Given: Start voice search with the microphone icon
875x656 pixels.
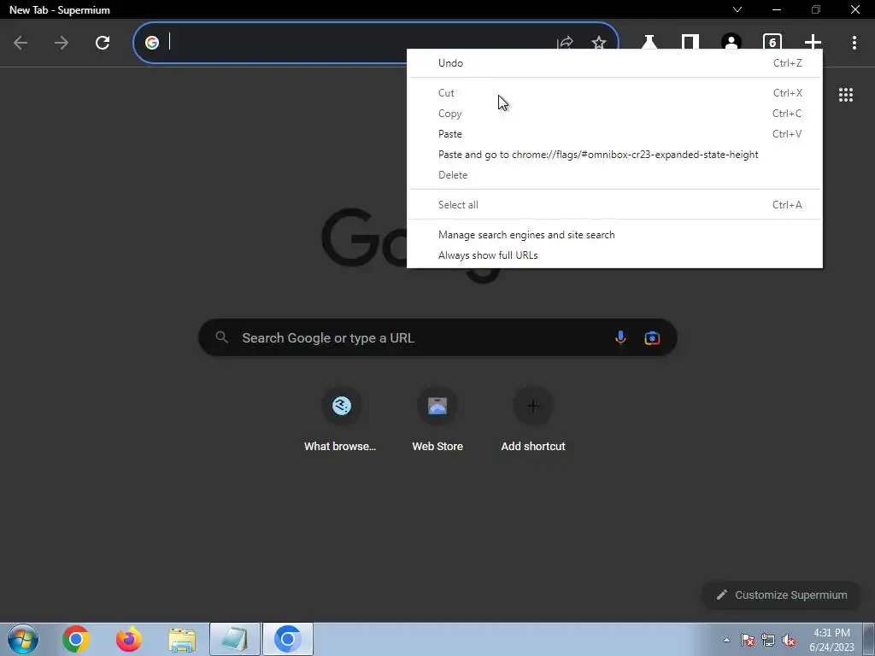Looking at the screenshot, I should pyautogui.click(x=620, y=337).
